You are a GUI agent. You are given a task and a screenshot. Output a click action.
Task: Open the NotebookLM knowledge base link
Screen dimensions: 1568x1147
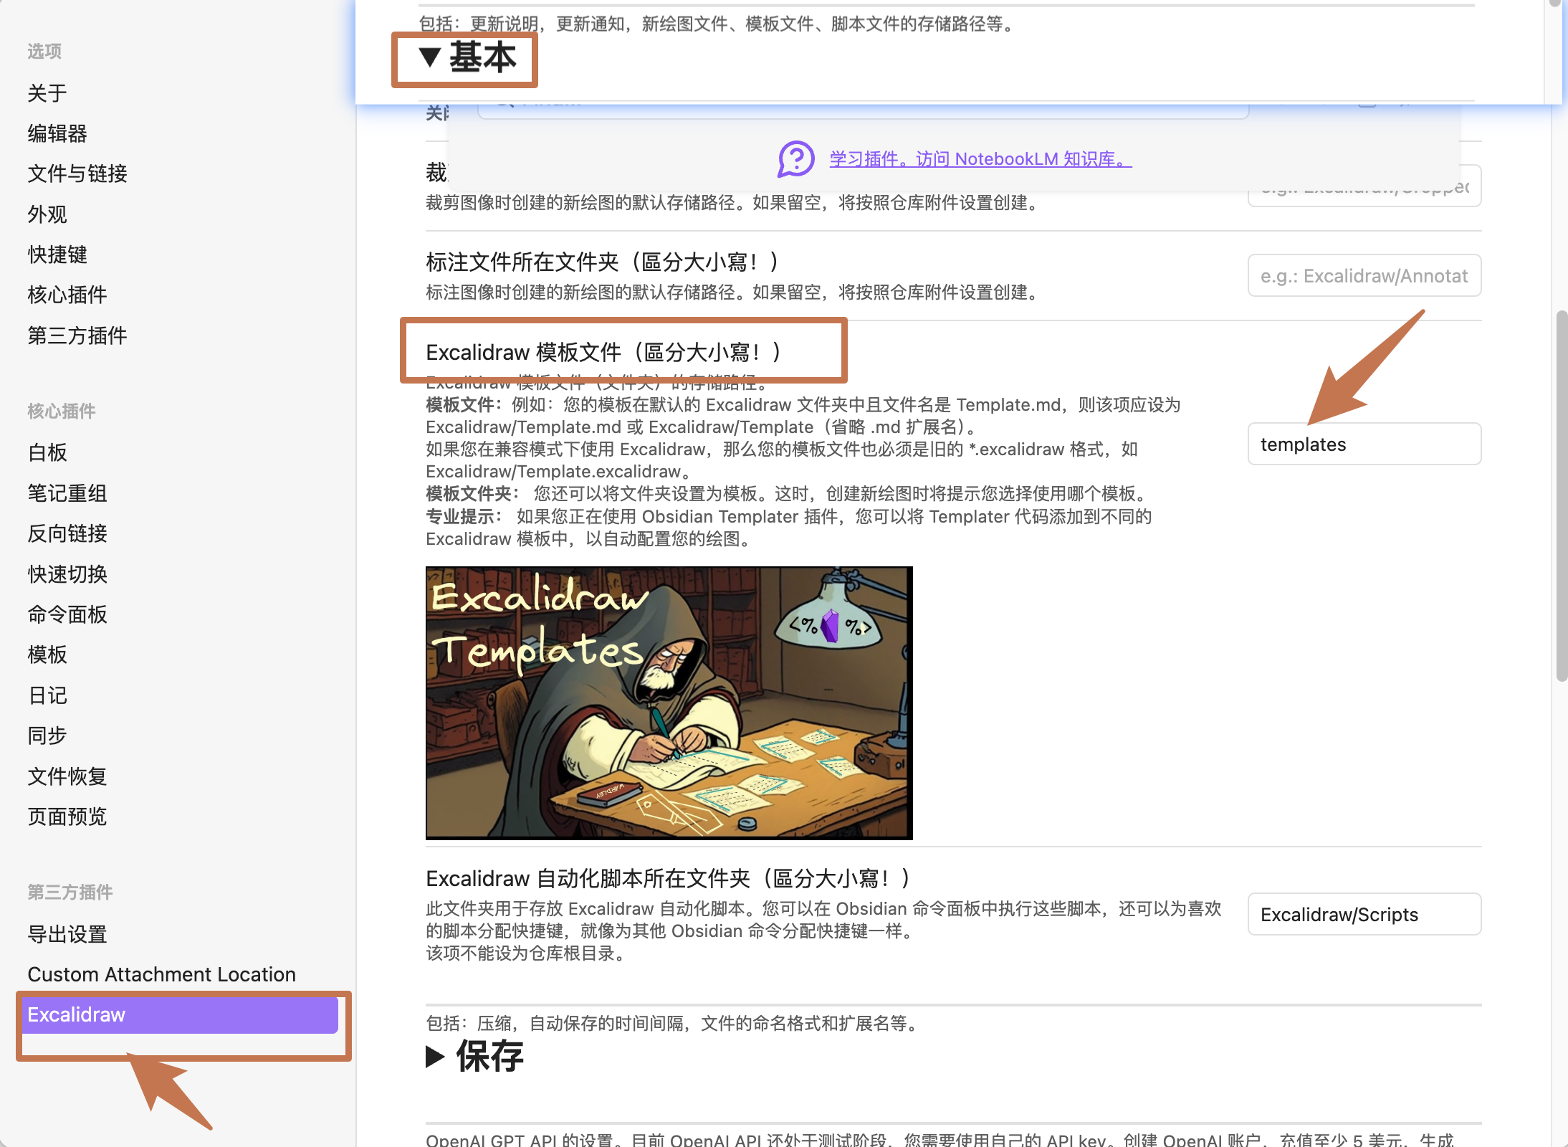(980, 159)
